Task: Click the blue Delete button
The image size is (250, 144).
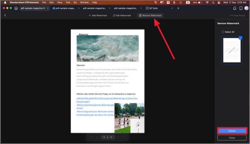Action: 232,131
